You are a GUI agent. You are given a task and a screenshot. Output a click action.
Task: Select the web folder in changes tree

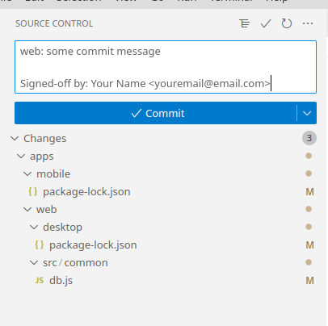tap(47, 210)
